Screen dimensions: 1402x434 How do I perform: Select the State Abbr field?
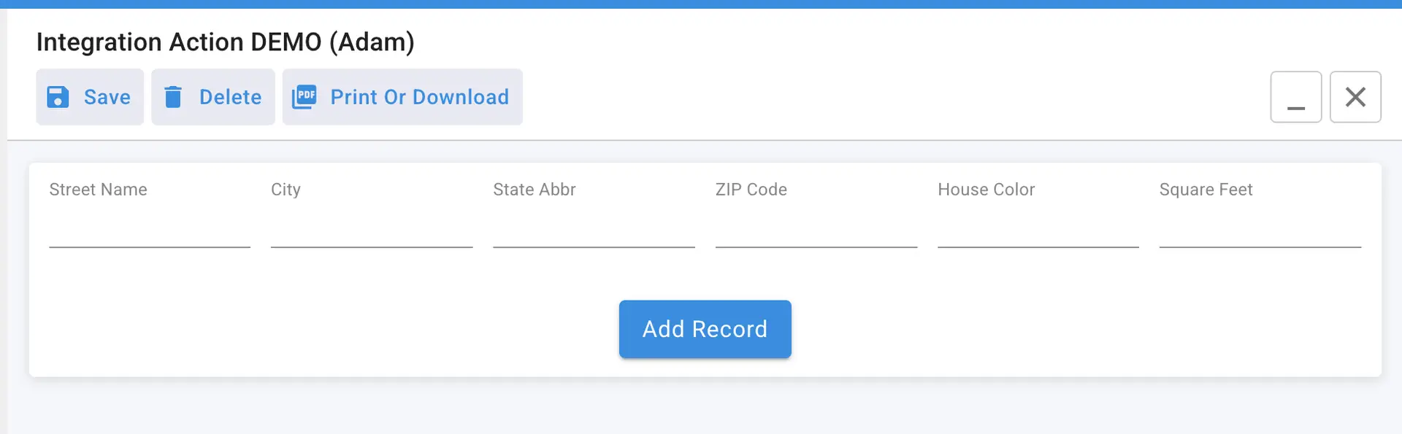593,241
